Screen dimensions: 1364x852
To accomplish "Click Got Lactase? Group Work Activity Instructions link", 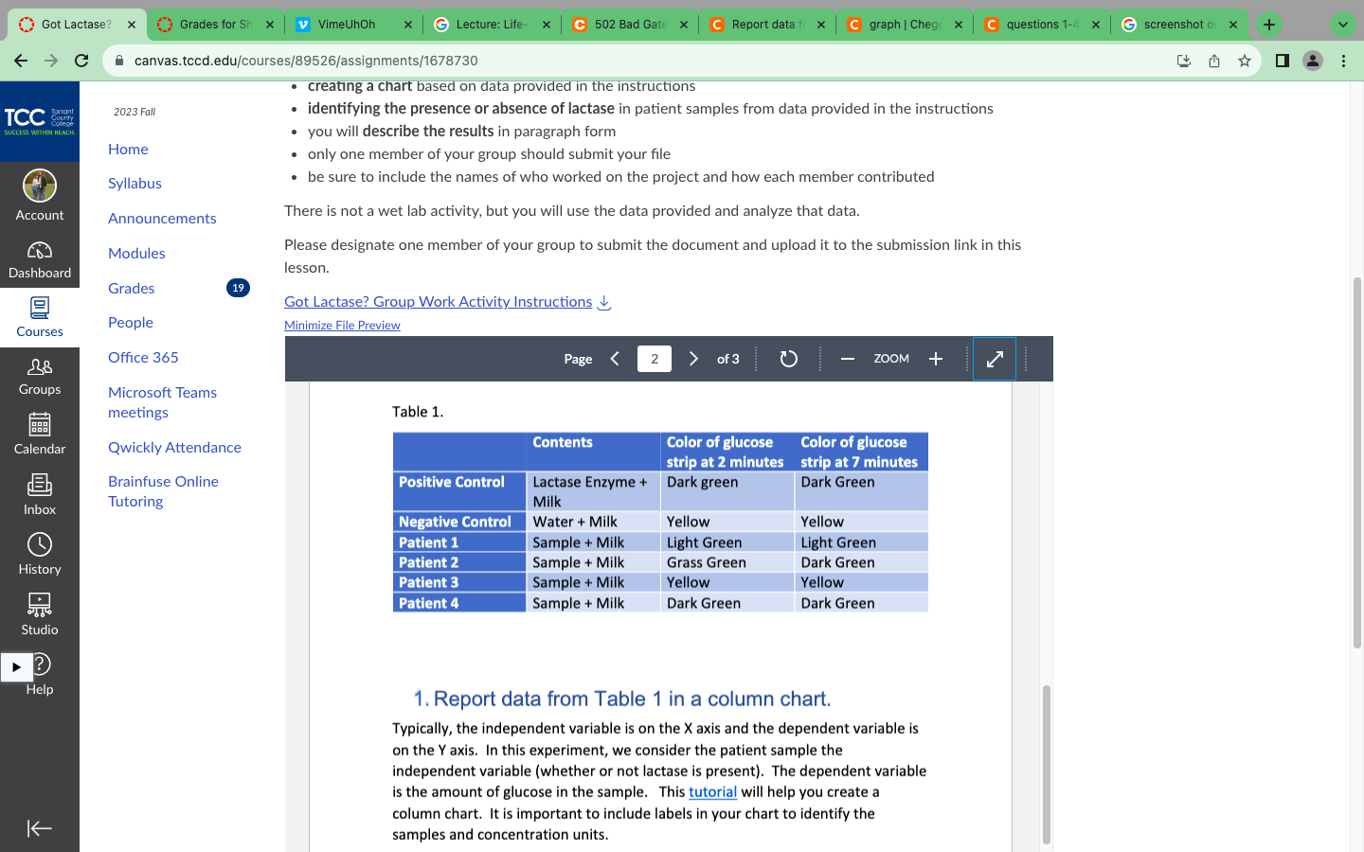I will (x=439, y=302).
